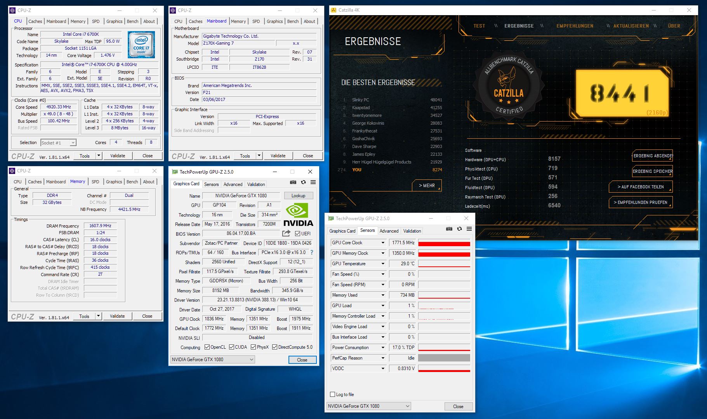Switch to Caches tab in CPU-Z CPU window

click(x=35, y=21)
